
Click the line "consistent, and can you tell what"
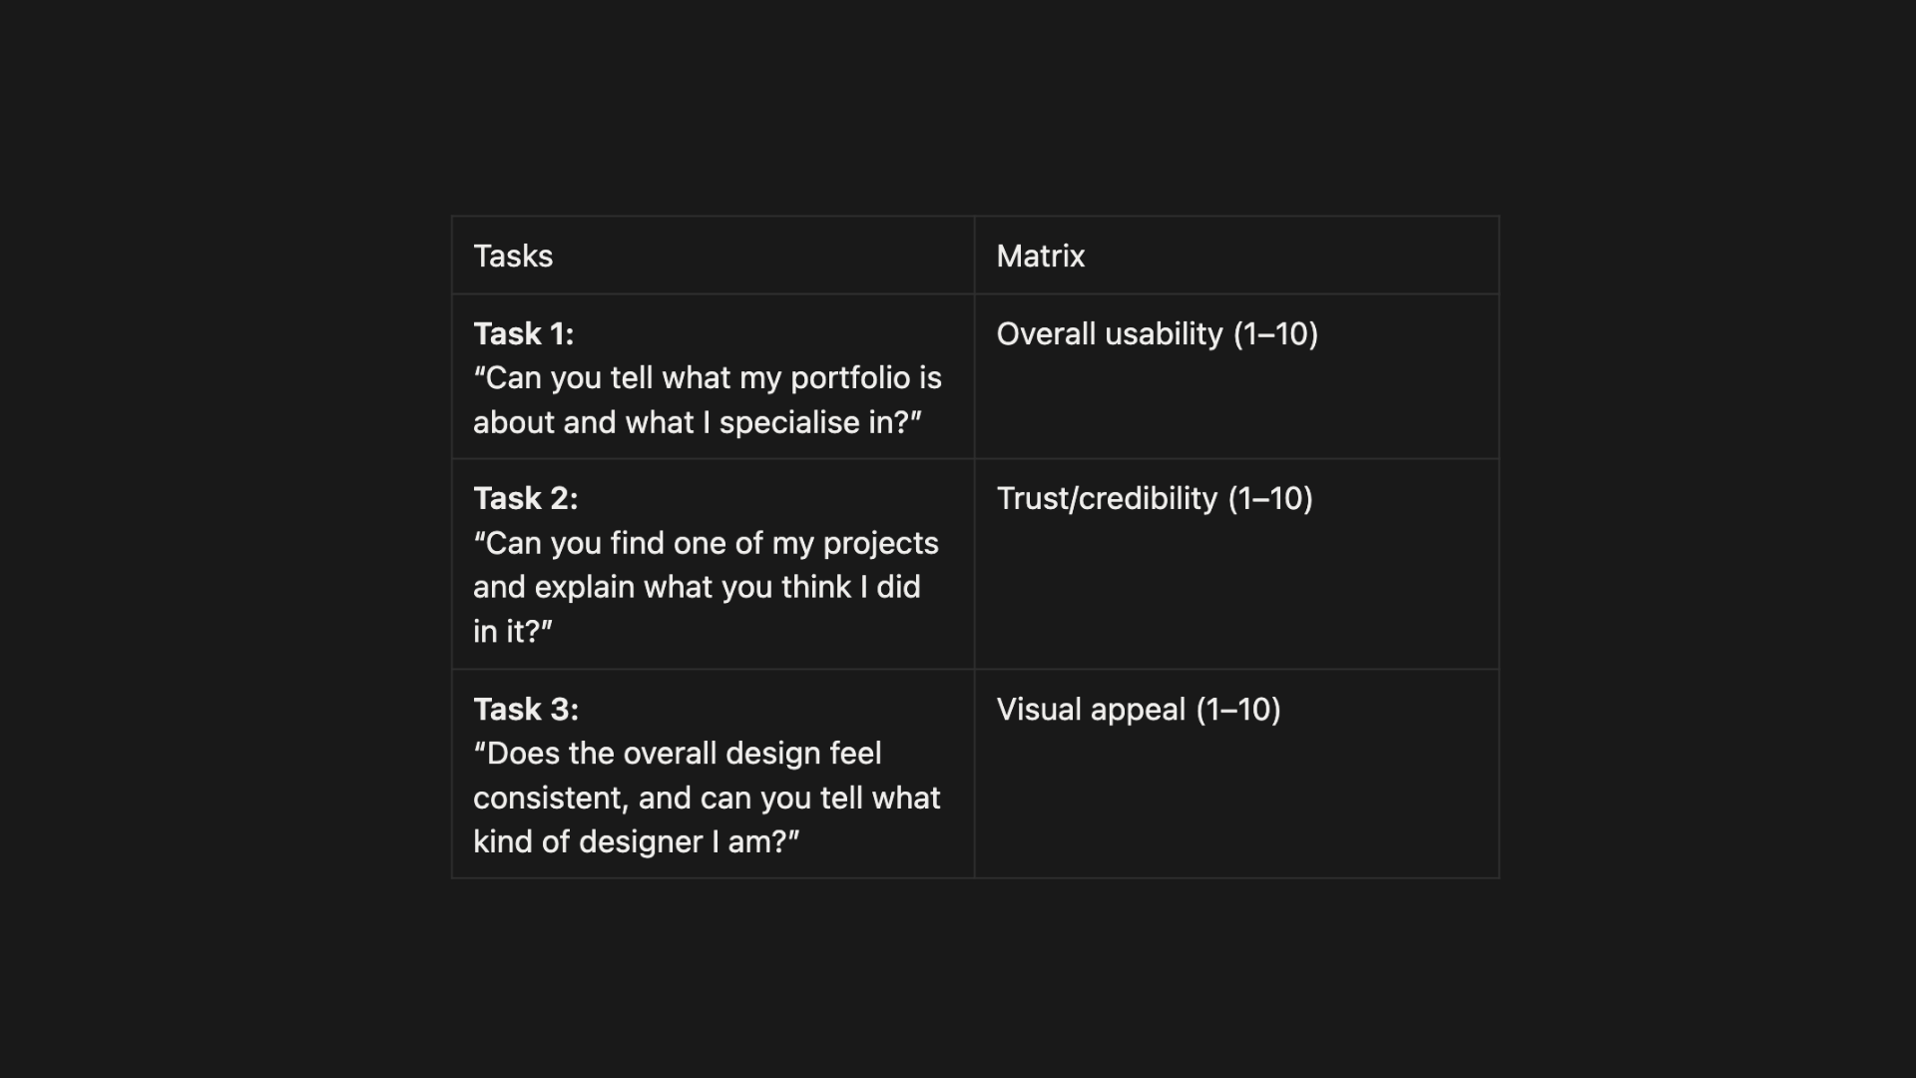click(706, 798)
